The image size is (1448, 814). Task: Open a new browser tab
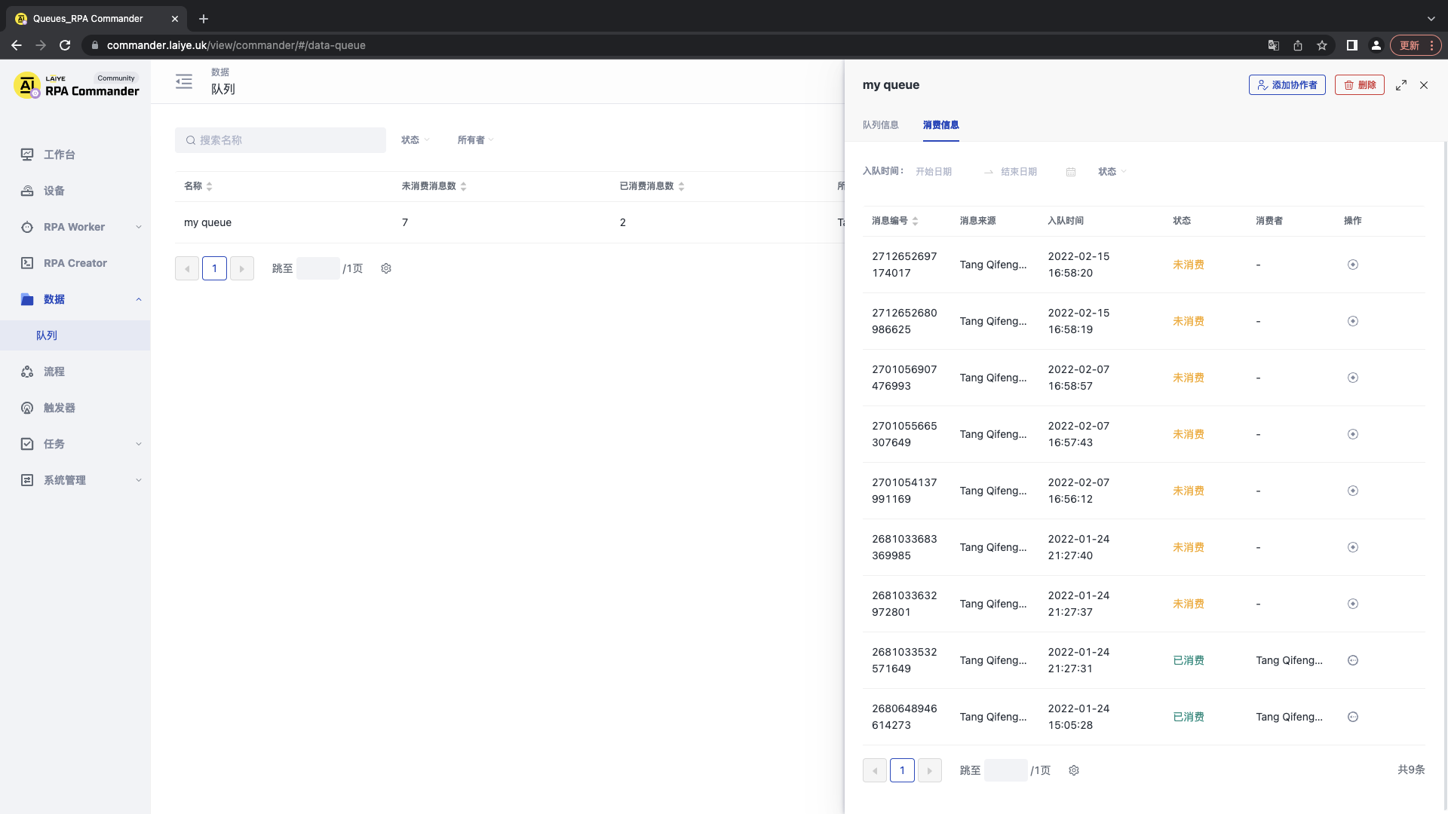(204, 19)
